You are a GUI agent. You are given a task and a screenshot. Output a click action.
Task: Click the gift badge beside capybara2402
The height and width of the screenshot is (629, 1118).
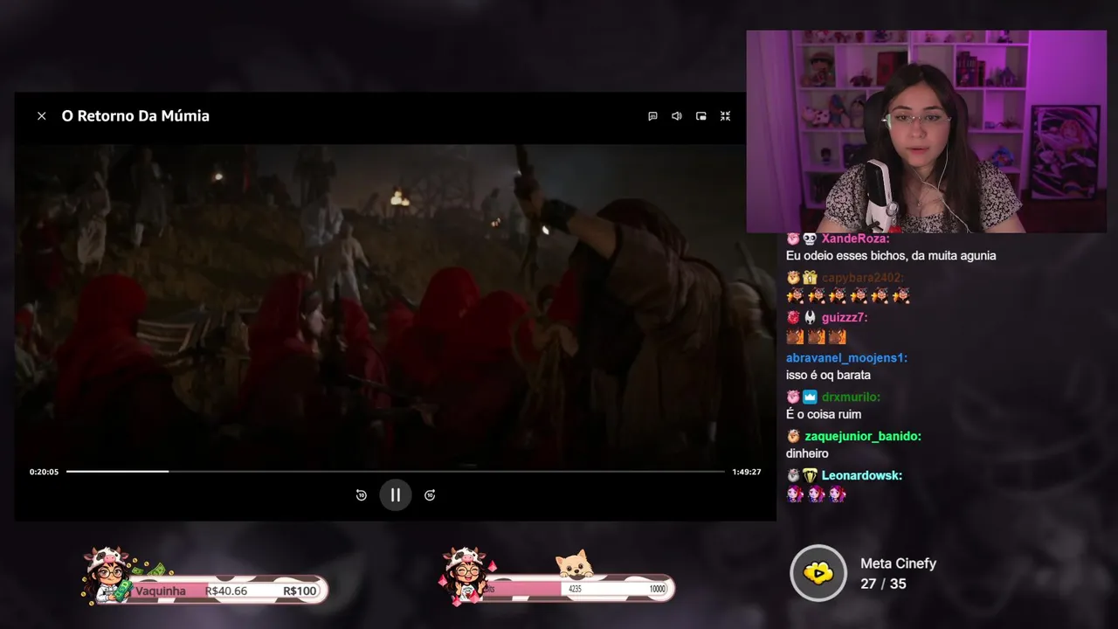pos(811,278)
